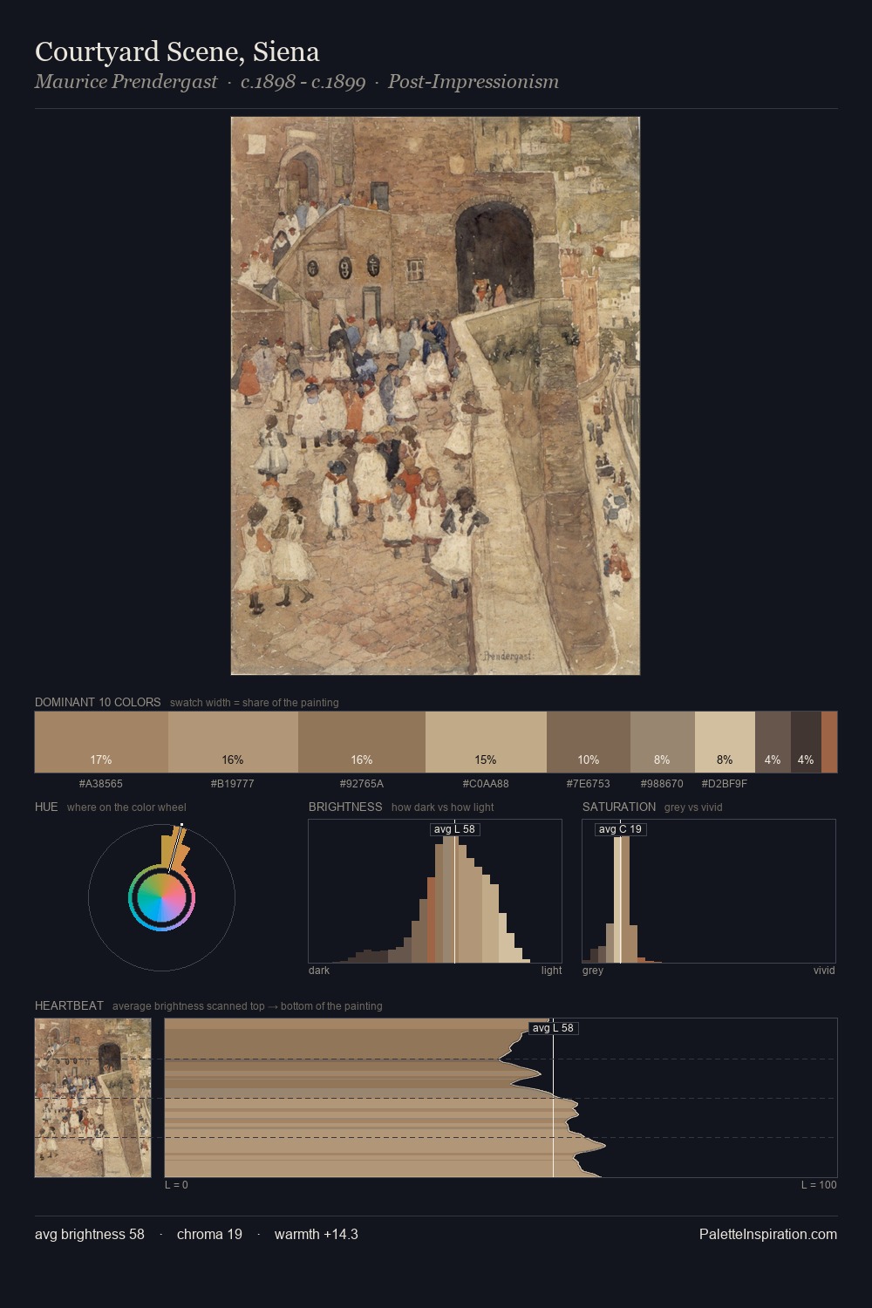Screen dimensions: 872x1308
Task: Click hex code text '#7E6753'
Action: [x=589, y=784]
